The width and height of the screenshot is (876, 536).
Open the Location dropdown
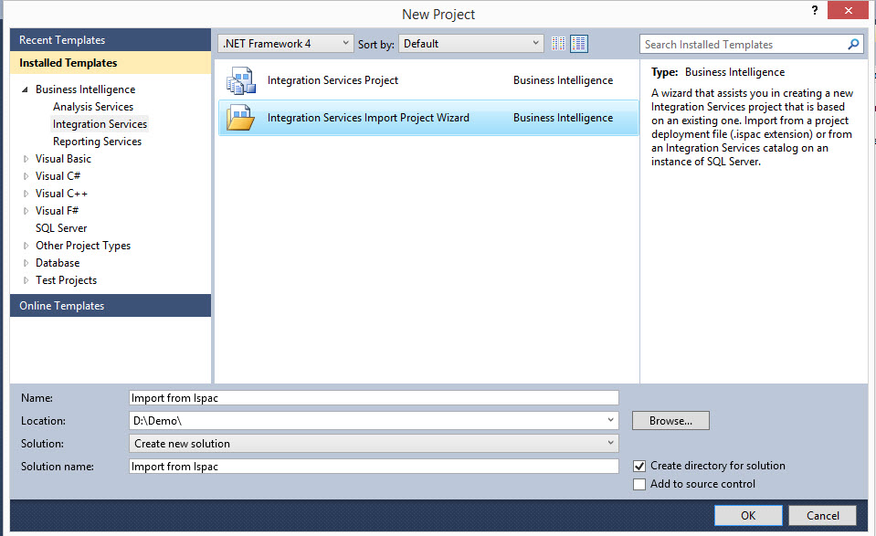click(612, 420)
